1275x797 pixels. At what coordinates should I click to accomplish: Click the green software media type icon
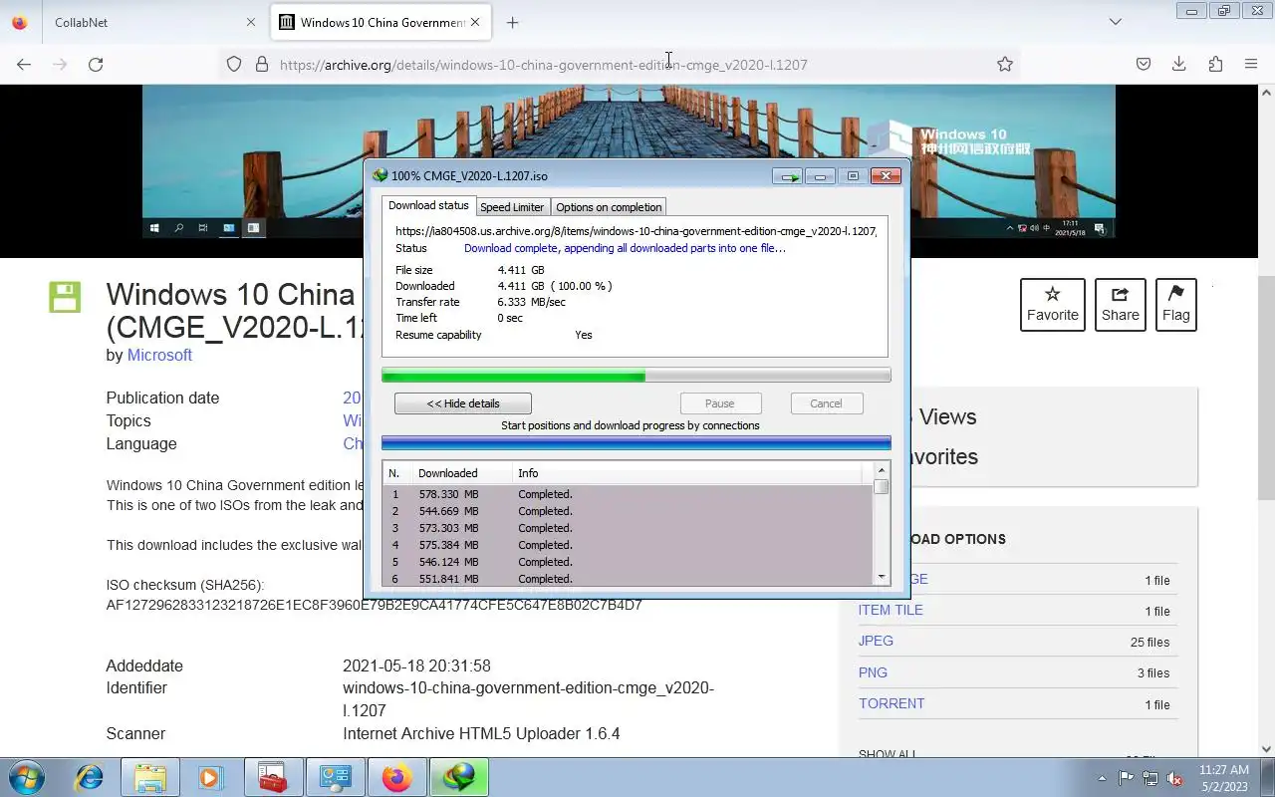point(65,297)
